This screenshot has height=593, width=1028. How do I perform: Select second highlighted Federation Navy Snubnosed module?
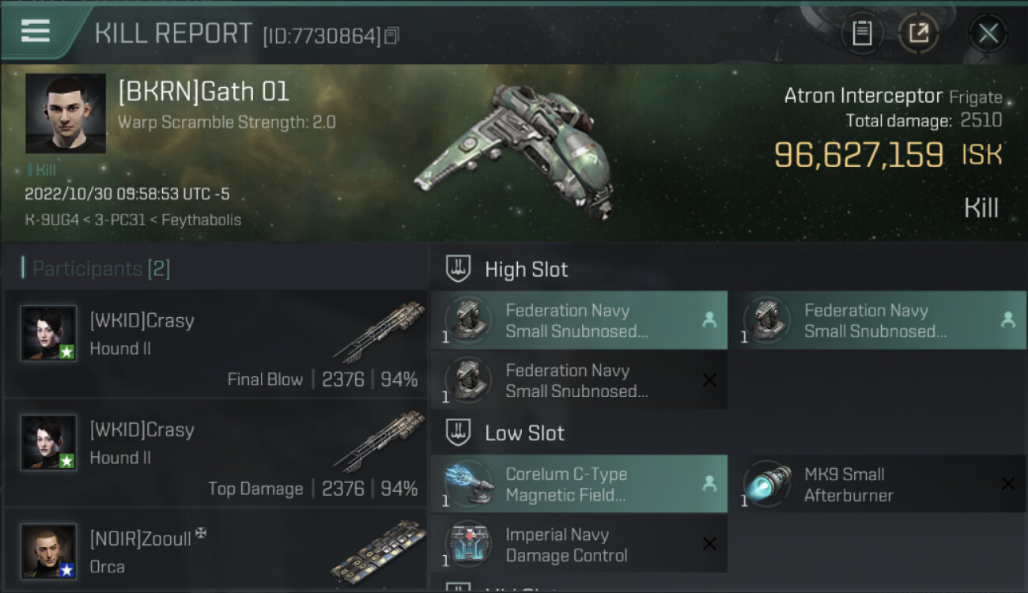pos(877,320)
